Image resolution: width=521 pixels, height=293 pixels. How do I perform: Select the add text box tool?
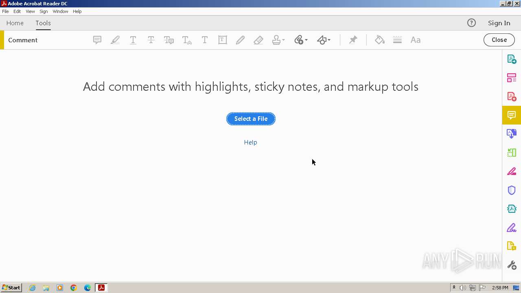tap(223, 40)
